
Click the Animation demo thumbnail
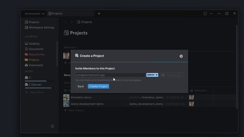(x=66, y=97)
